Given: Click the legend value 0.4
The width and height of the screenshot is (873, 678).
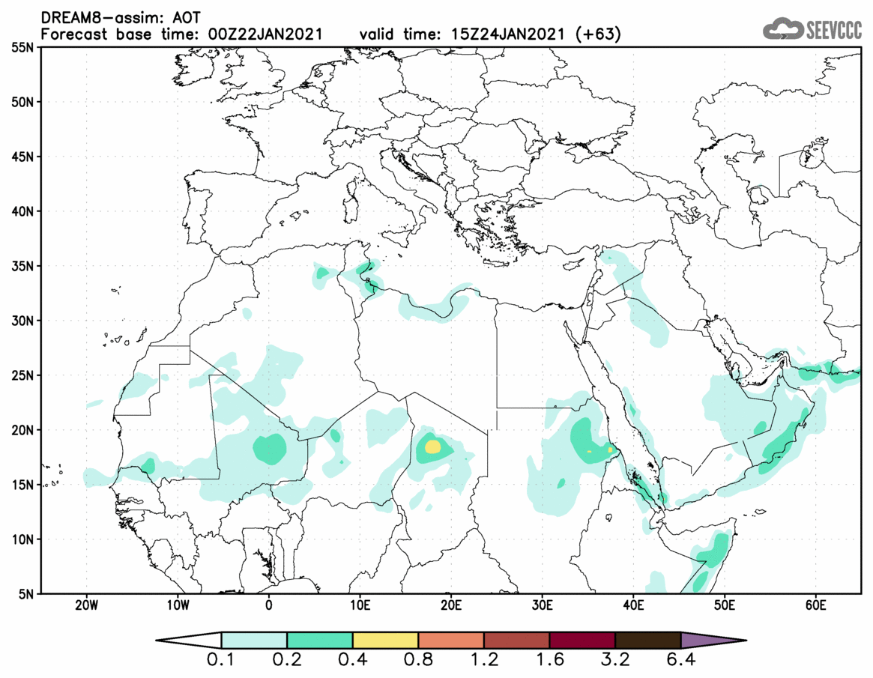Looking at the screenshot, I should tap(352, 660).
